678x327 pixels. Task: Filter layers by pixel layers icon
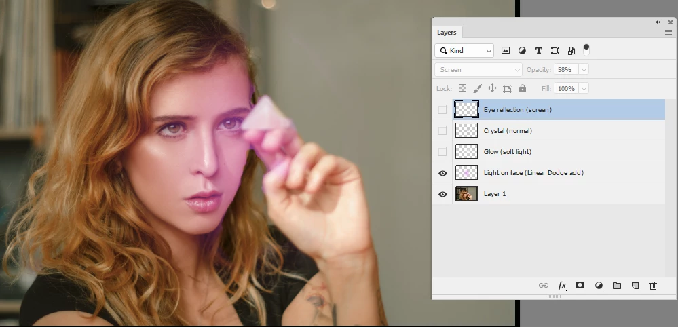click(x=505, y=50)
